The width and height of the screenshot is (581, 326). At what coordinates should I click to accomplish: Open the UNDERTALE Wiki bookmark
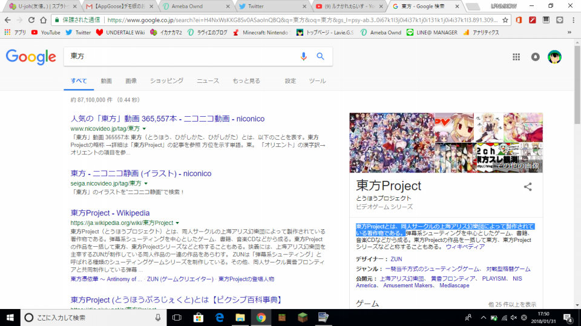[x=120, y=33]
